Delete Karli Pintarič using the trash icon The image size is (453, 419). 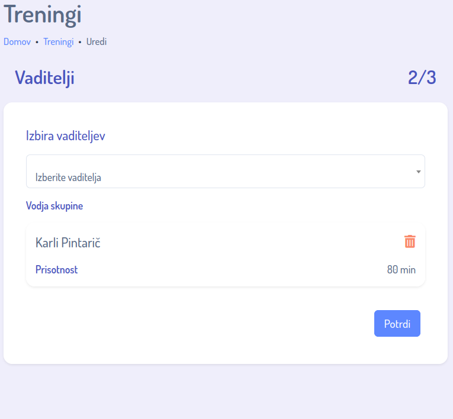pos(410,241)
